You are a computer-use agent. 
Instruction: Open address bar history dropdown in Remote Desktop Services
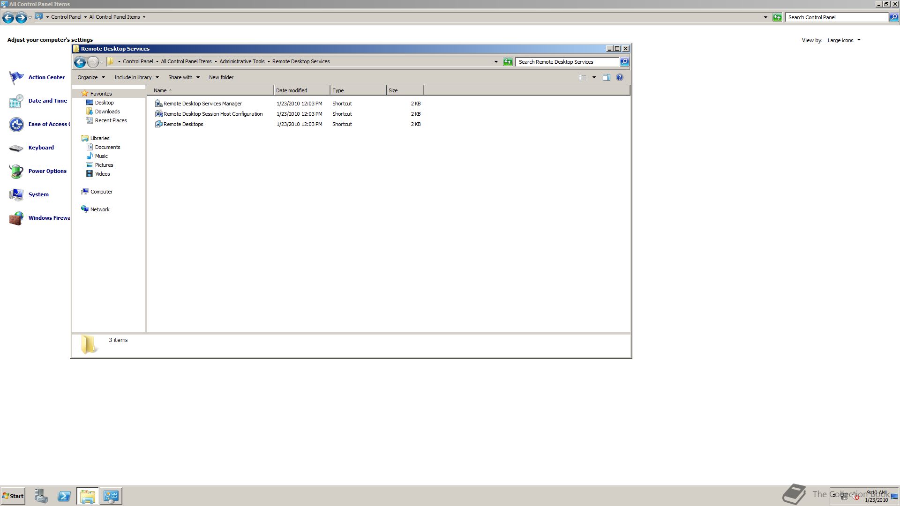click(496, 62)
